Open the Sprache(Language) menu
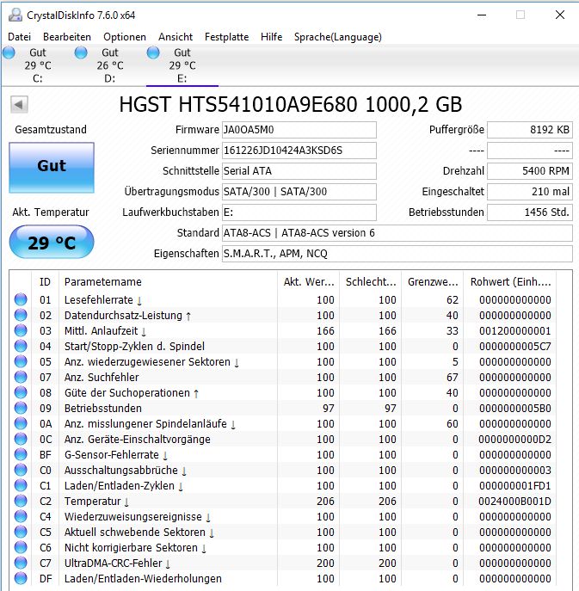 click(338, 37)
